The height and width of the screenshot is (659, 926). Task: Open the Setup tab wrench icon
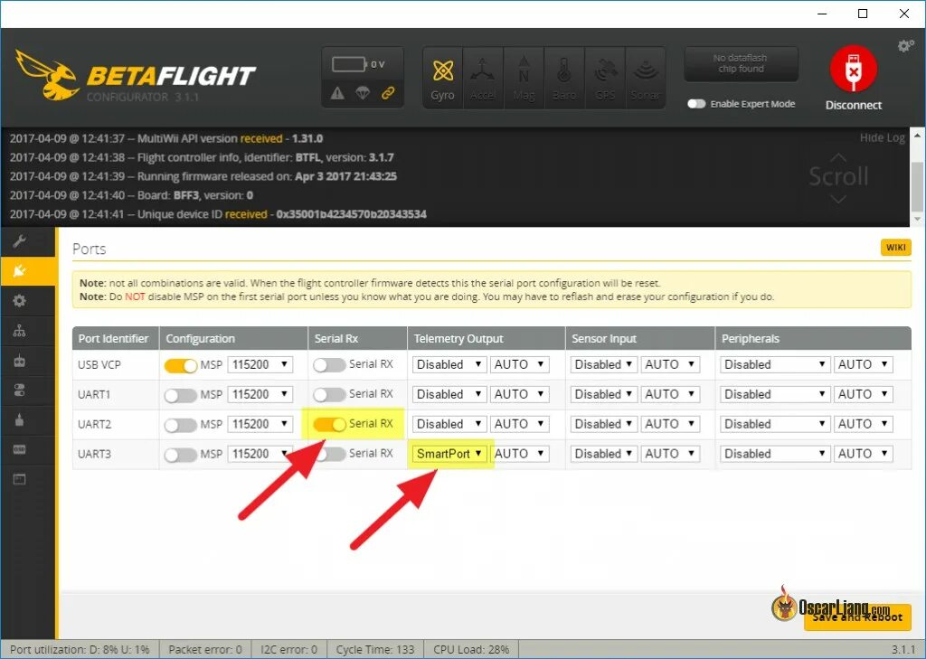(x=20, y=241)
